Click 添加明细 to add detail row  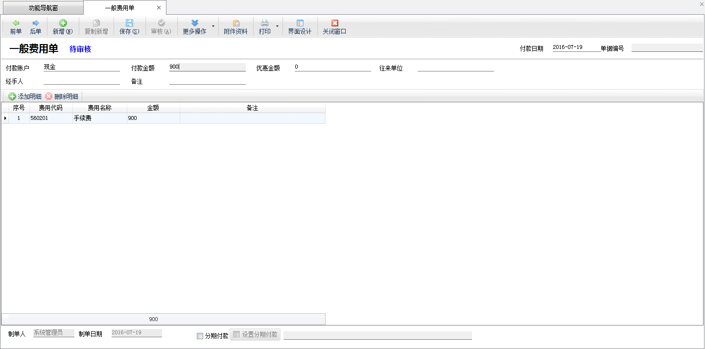click(25, 96)
